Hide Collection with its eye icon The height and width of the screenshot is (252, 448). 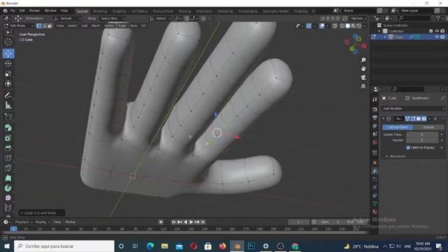437,31
